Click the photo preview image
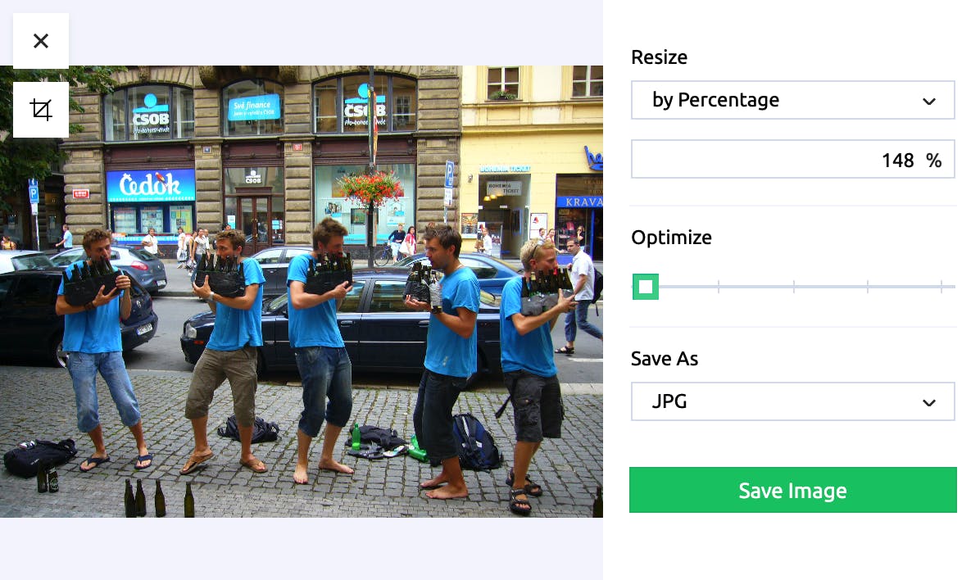Viewport: 980px width, 580px height. click(x=302, y=292)
